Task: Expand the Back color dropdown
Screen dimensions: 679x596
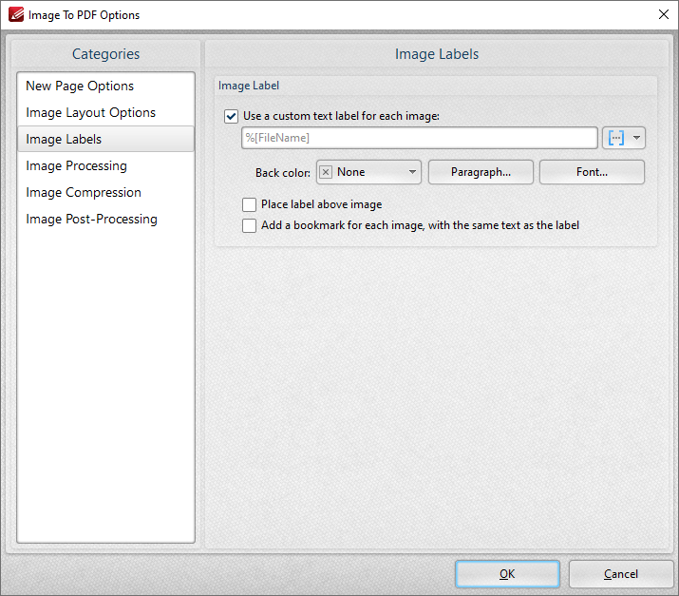Action: coord(368,172)
